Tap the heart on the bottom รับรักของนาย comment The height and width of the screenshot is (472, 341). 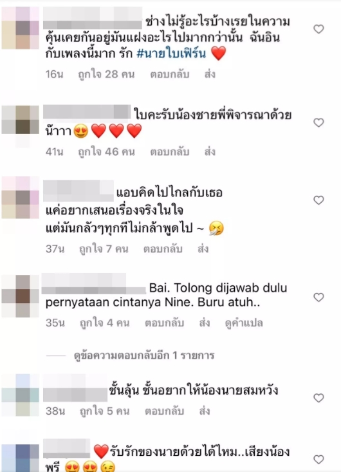tap(318, 459)
